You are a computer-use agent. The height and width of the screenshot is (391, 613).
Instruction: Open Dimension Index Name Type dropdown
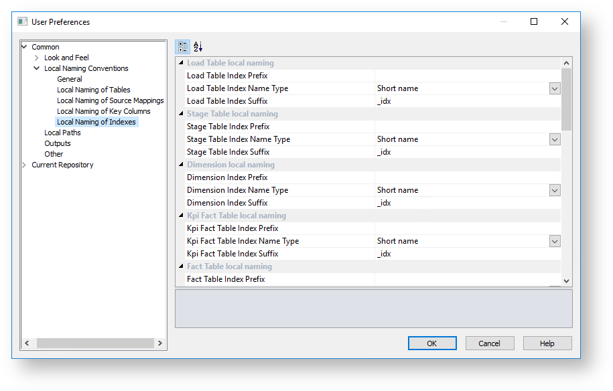[555, 190]
